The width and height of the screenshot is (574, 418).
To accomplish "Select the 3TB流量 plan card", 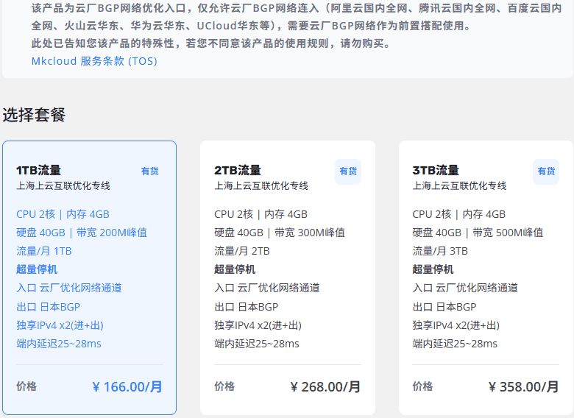I will pos(486,278).
